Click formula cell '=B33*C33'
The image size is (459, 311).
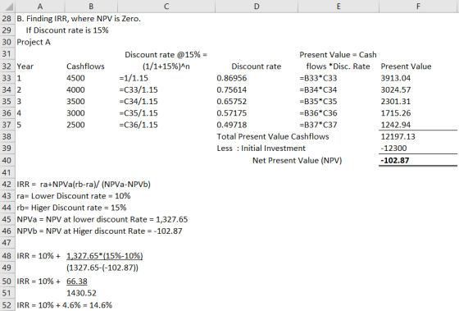tap(318, 78)
